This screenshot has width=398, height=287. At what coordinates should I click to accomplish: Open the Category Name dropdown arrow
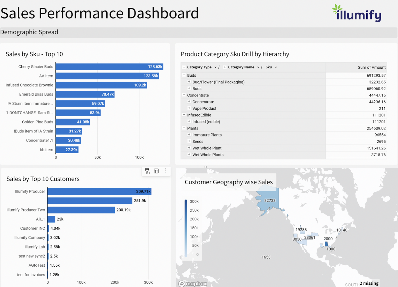258,67
